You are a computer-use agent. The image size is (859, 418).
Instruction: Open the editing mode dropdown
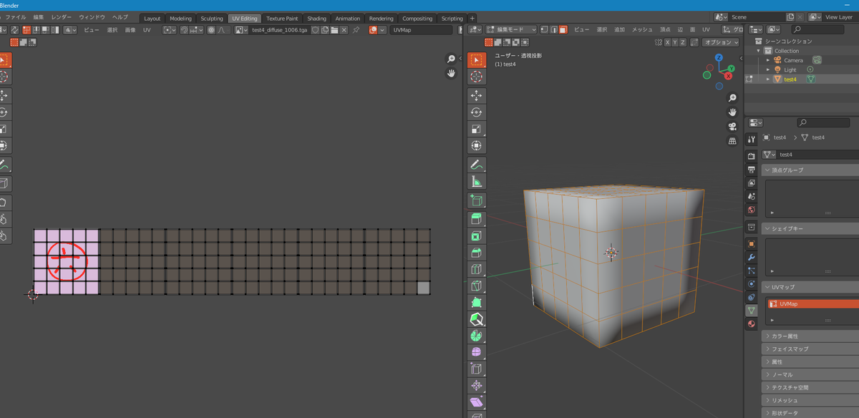(511, 29)
